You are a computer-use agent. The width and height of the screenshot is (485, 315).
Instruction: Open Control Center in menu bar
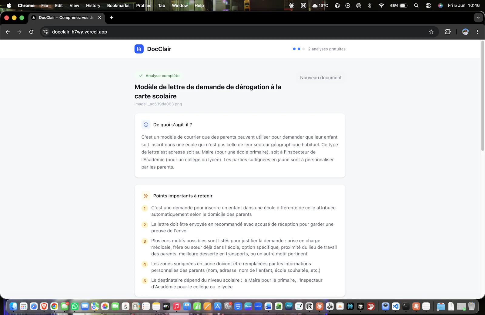pos(428,5)
